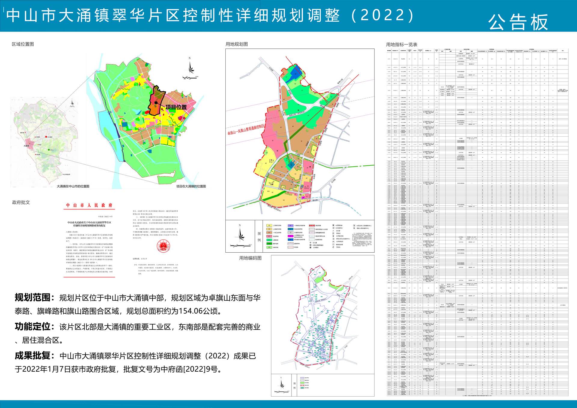Viewport: 577px width, 408px height.
Task: Click the '用地编码图' section heading
Action: (x=250, y=258)
